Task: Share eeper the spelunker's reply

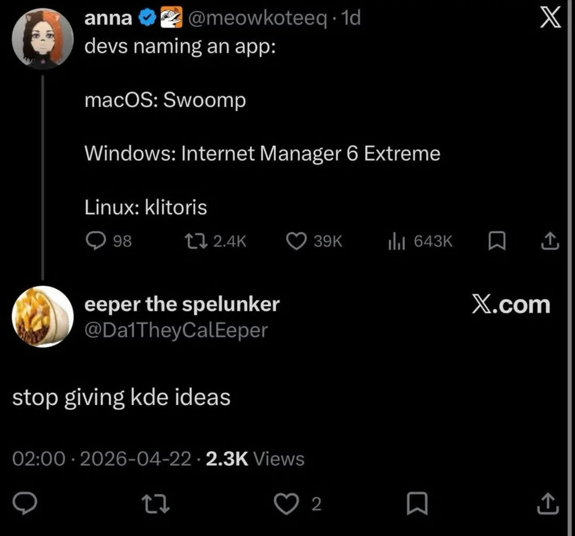Action: pyautogui.click(x=549, y=504)
